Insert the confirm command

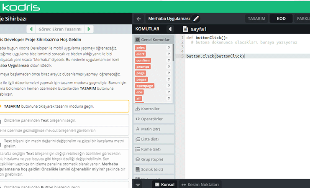(143, 60)
